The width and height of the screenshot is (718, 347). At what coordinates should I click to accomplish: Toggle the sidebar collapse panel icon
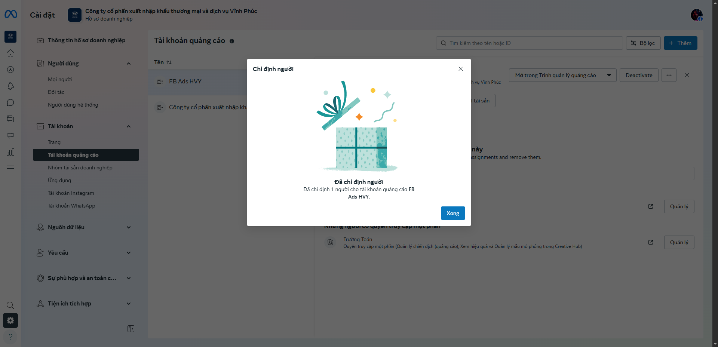(131, 329)
